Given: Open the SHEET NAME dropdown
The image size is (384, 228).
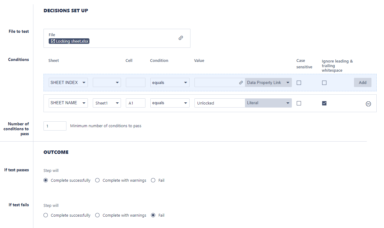Looking at the screenshot, I should click(68, 103).
